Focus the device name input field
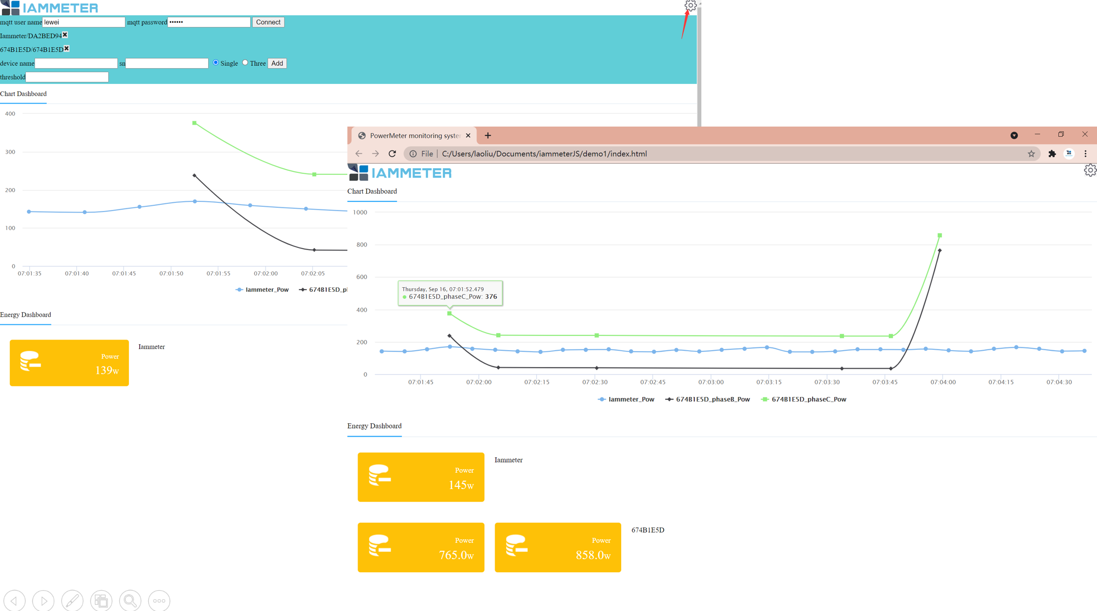1097x611 pixels. (76, 63)
